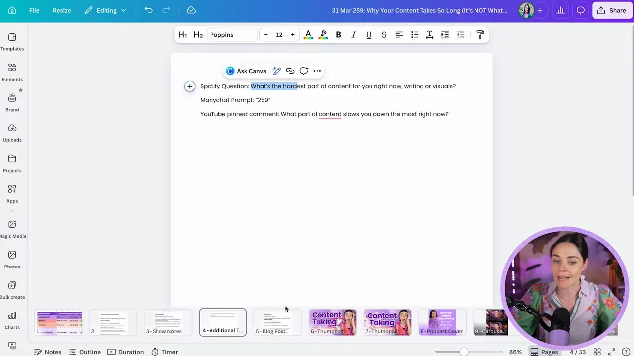Open the Brand panel
The height and width of the screenshot is (356, 634).
[x=12, y=103]
